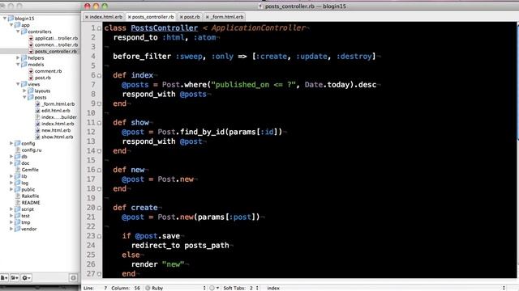Toggle fold marker at def index line 6
The width and height of the screenshot is (519, 291).
click(99, 75)
